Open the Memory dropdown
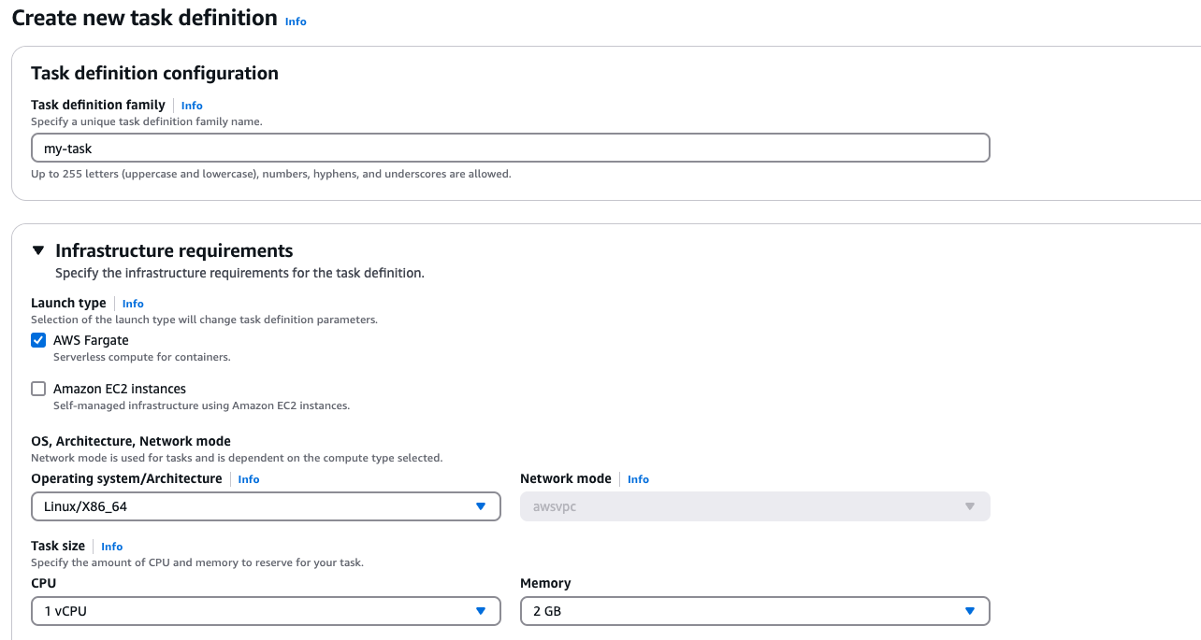The image size is (1201, 640). tap(755, 611)
